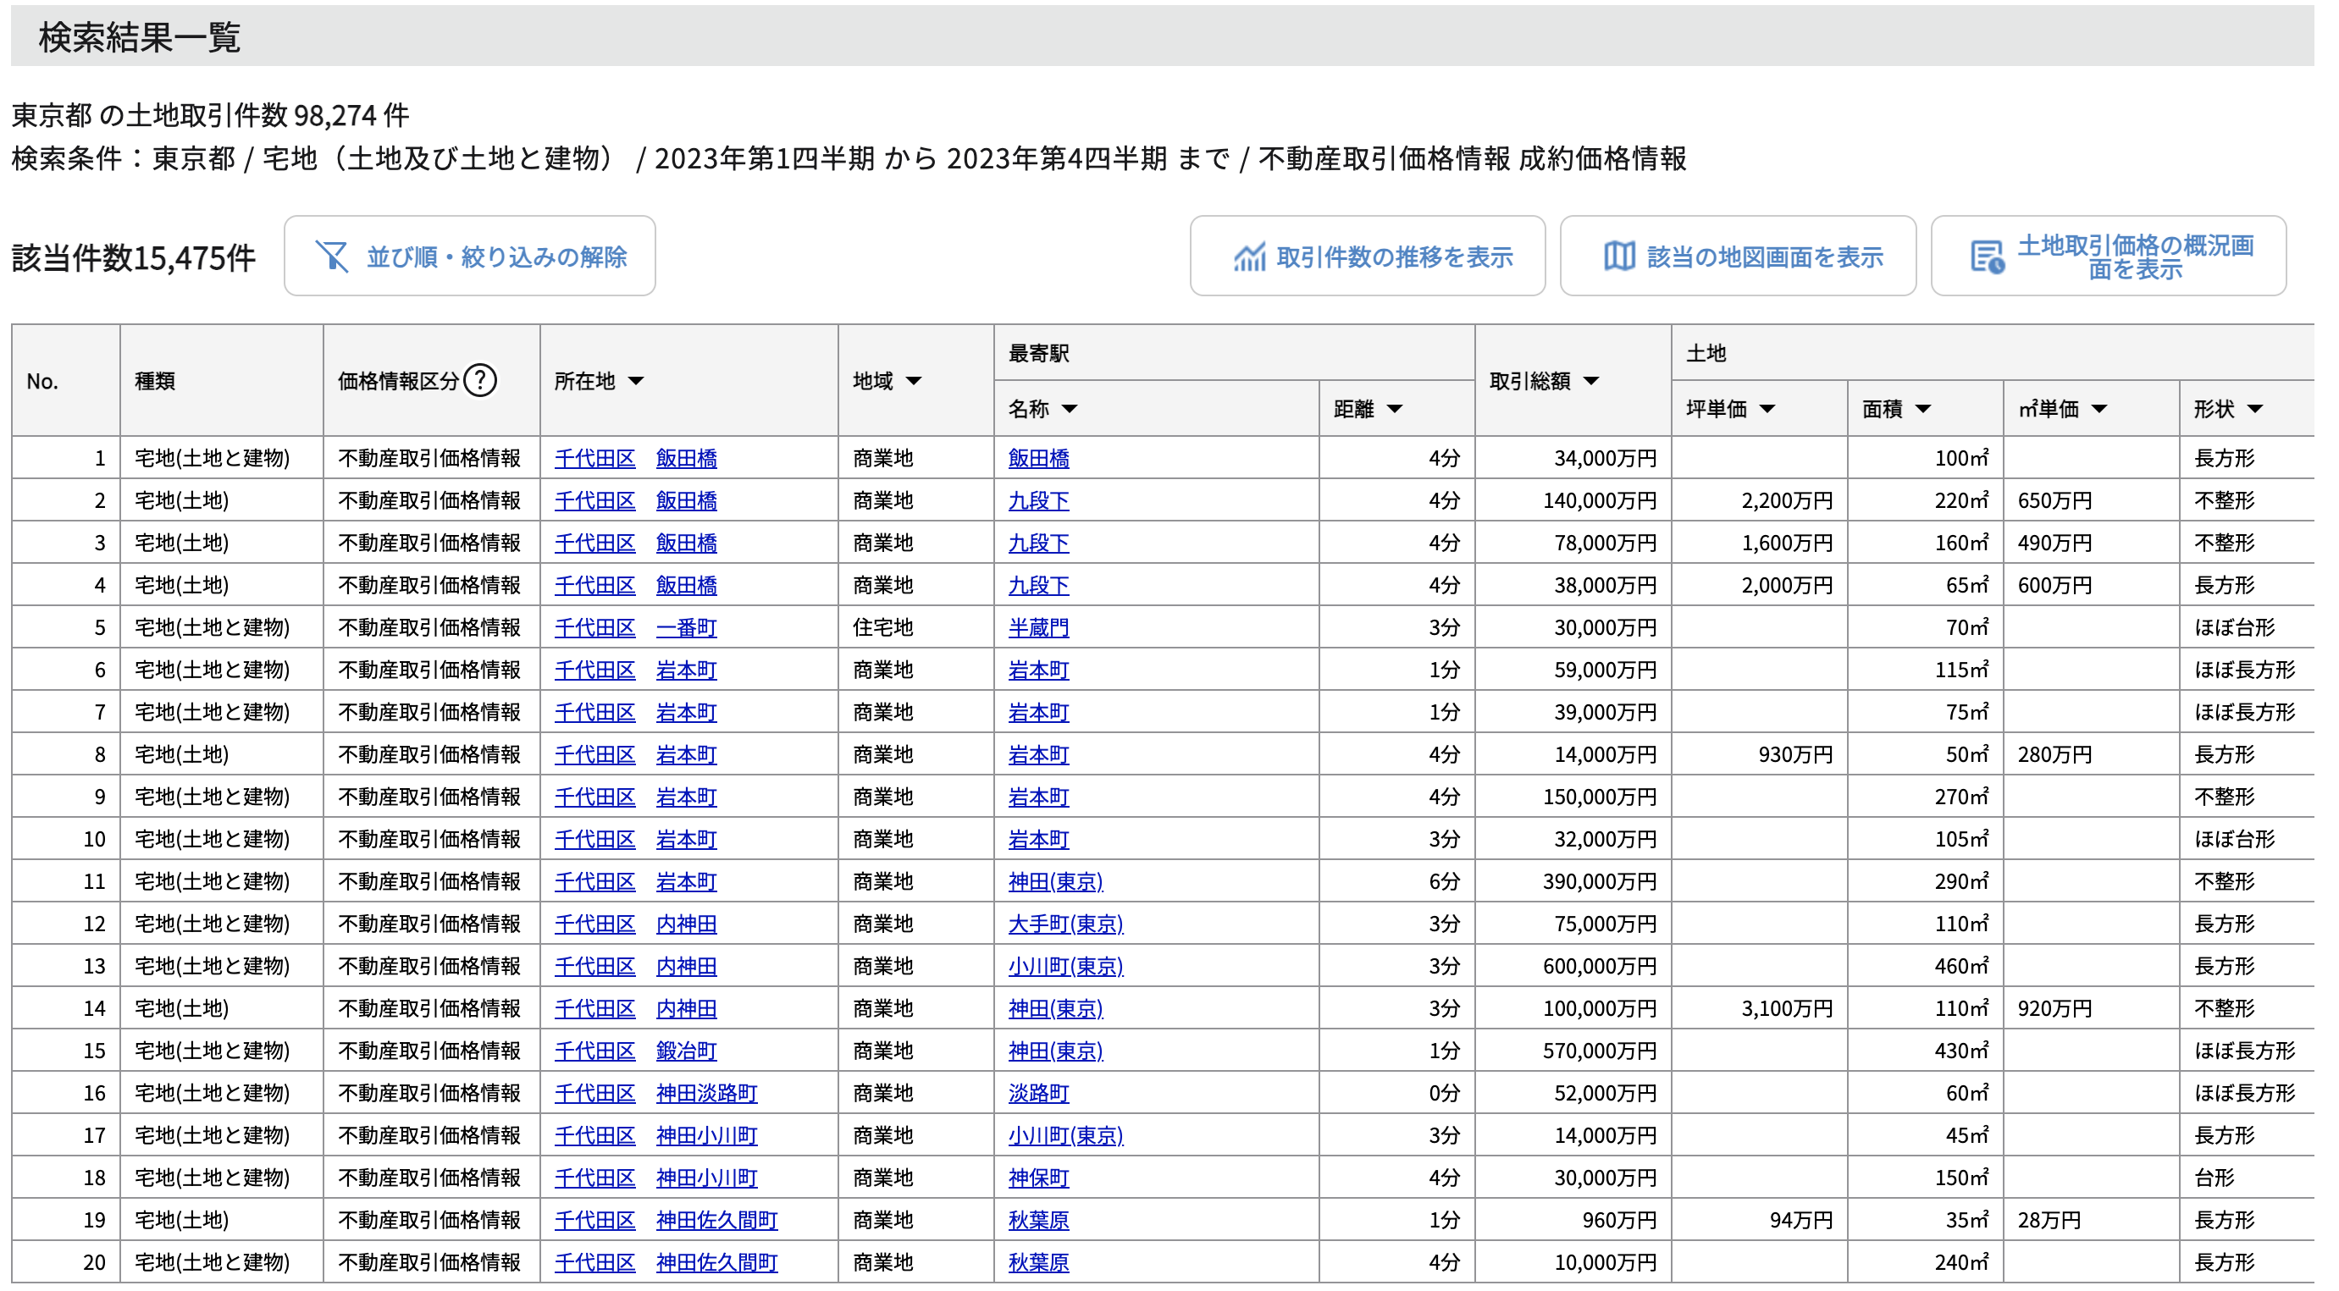Image resolution: width=2339 pixels, height=1291 pixels.
Task: Click the 検索結果一覧 heading
Action: pyautogui.click(x=139, y=37)
